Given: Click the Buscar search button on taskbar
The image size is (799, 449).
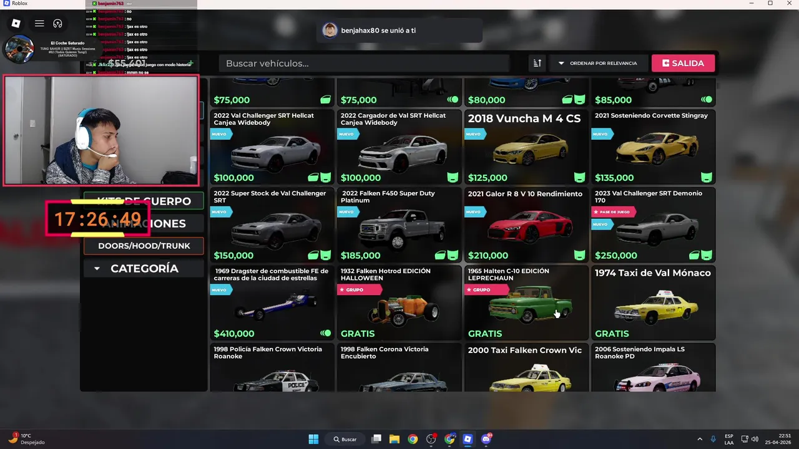Looking at the screenshot, I should [x=345, y=439].
